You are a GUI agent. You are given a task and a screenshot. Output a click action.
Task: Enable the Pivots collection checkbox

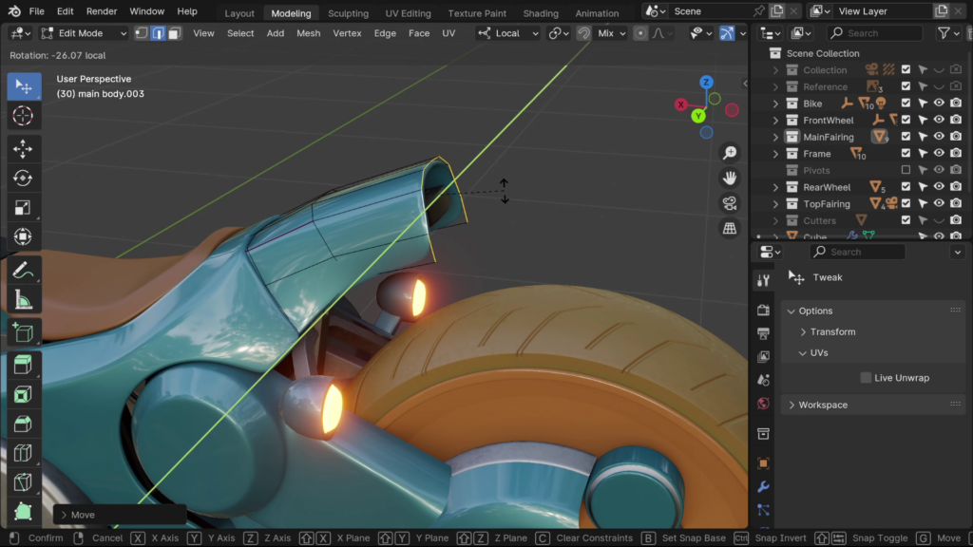906,171
